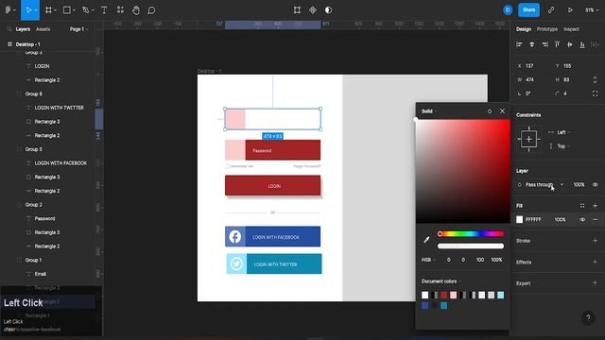The height and width of the screenshot is (340, 605).
Task: Switch to the Assets tab
Action: coord(43,29)
